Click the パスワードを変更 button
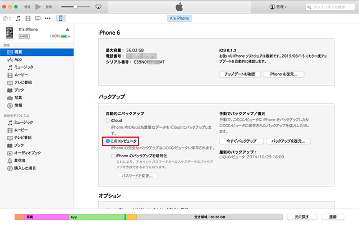This screenshot has height=225, width=359. 137,176
